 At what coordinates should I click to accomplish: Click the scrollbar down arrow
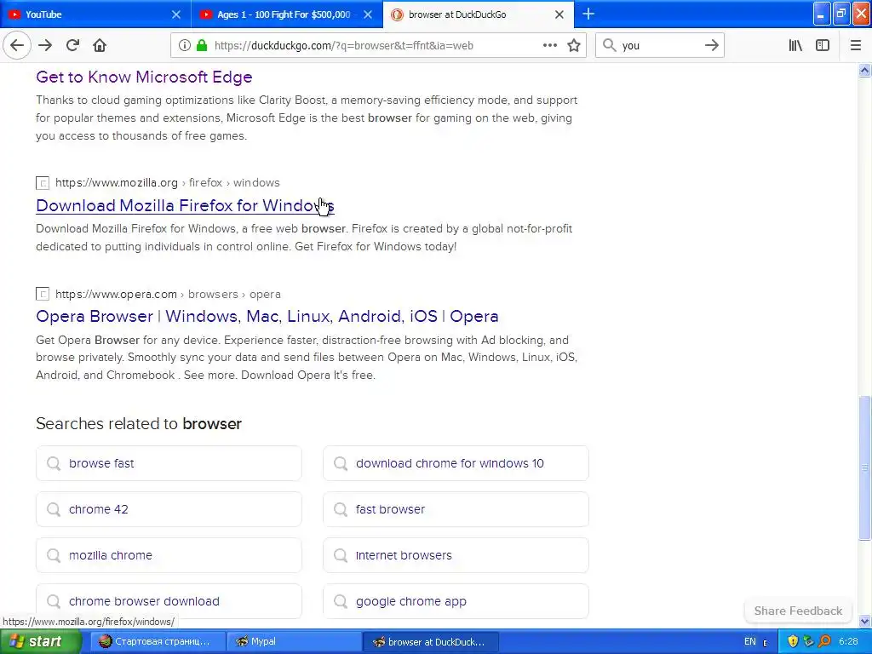point(864,621)
